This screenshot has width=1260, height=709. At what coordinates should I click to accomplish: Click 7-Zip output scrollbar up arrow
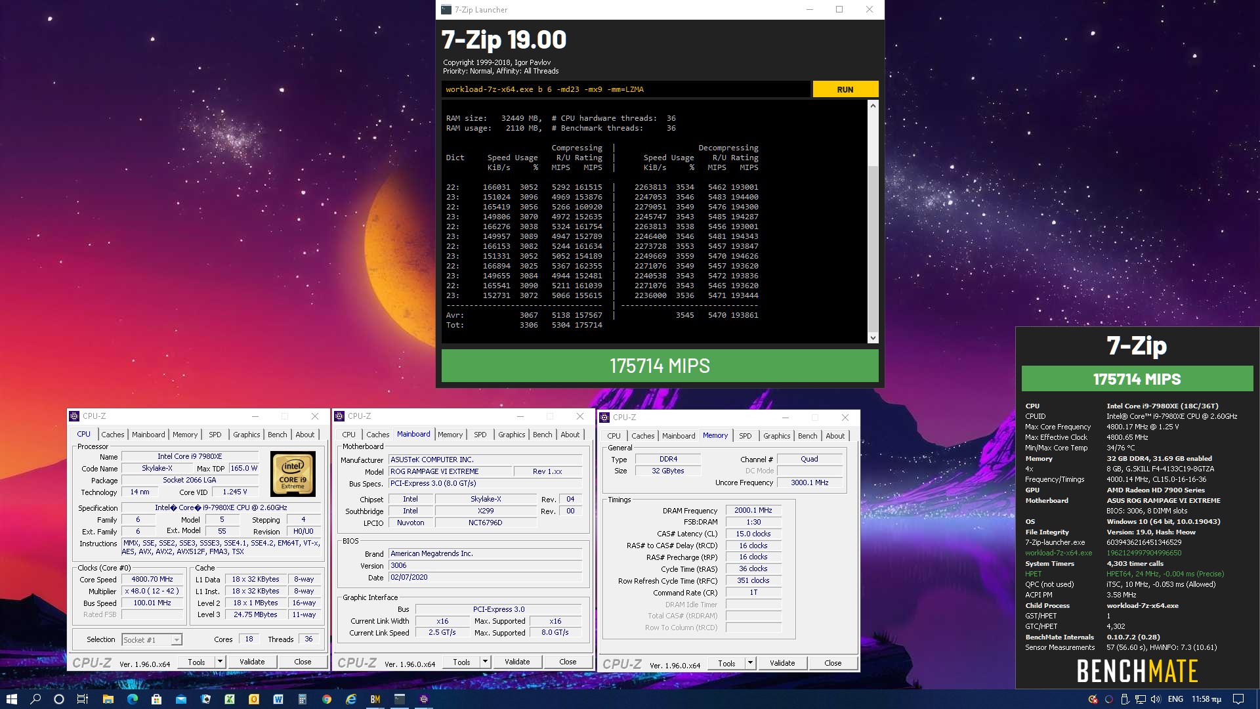(873, 106)
